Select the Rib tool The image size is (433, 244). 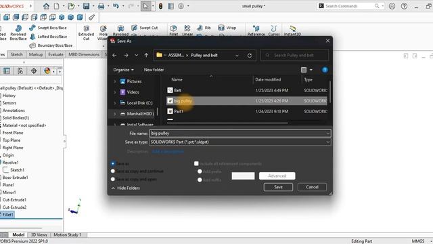coord(204,28)
